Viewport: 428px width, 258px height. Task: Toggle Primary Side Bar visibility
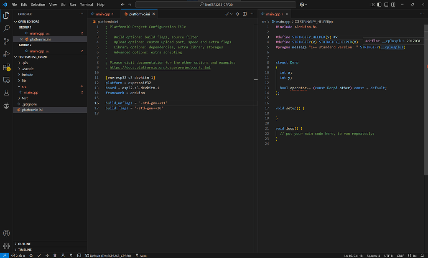(x=379, y=5)
